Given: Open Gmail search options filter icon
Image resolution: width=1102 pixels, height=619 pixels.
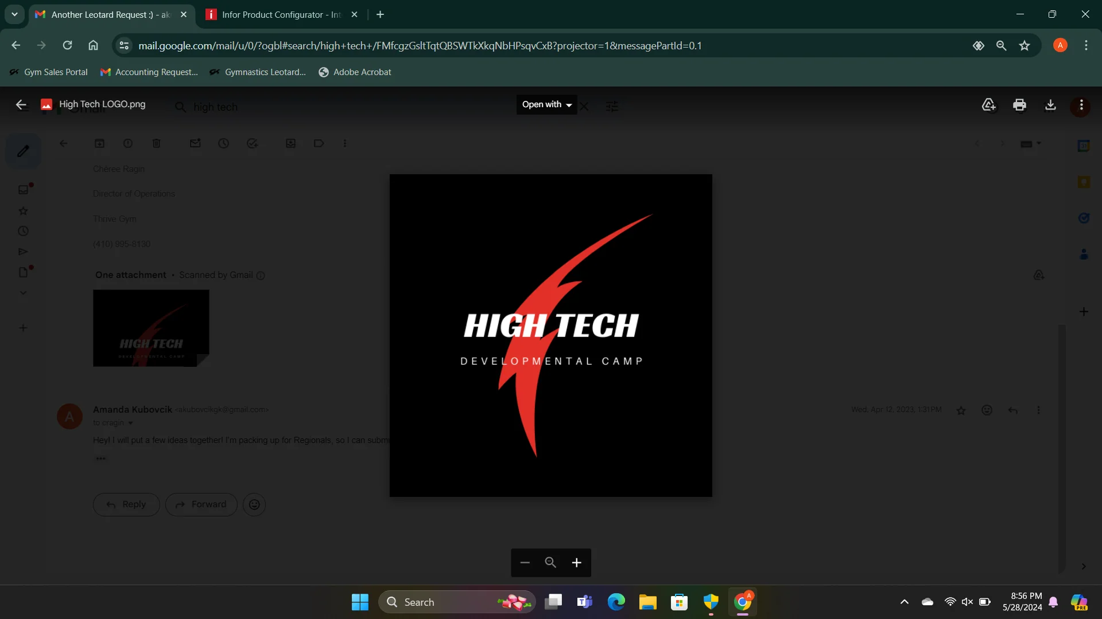Looking at the screenshot, I should coord(612,107).
